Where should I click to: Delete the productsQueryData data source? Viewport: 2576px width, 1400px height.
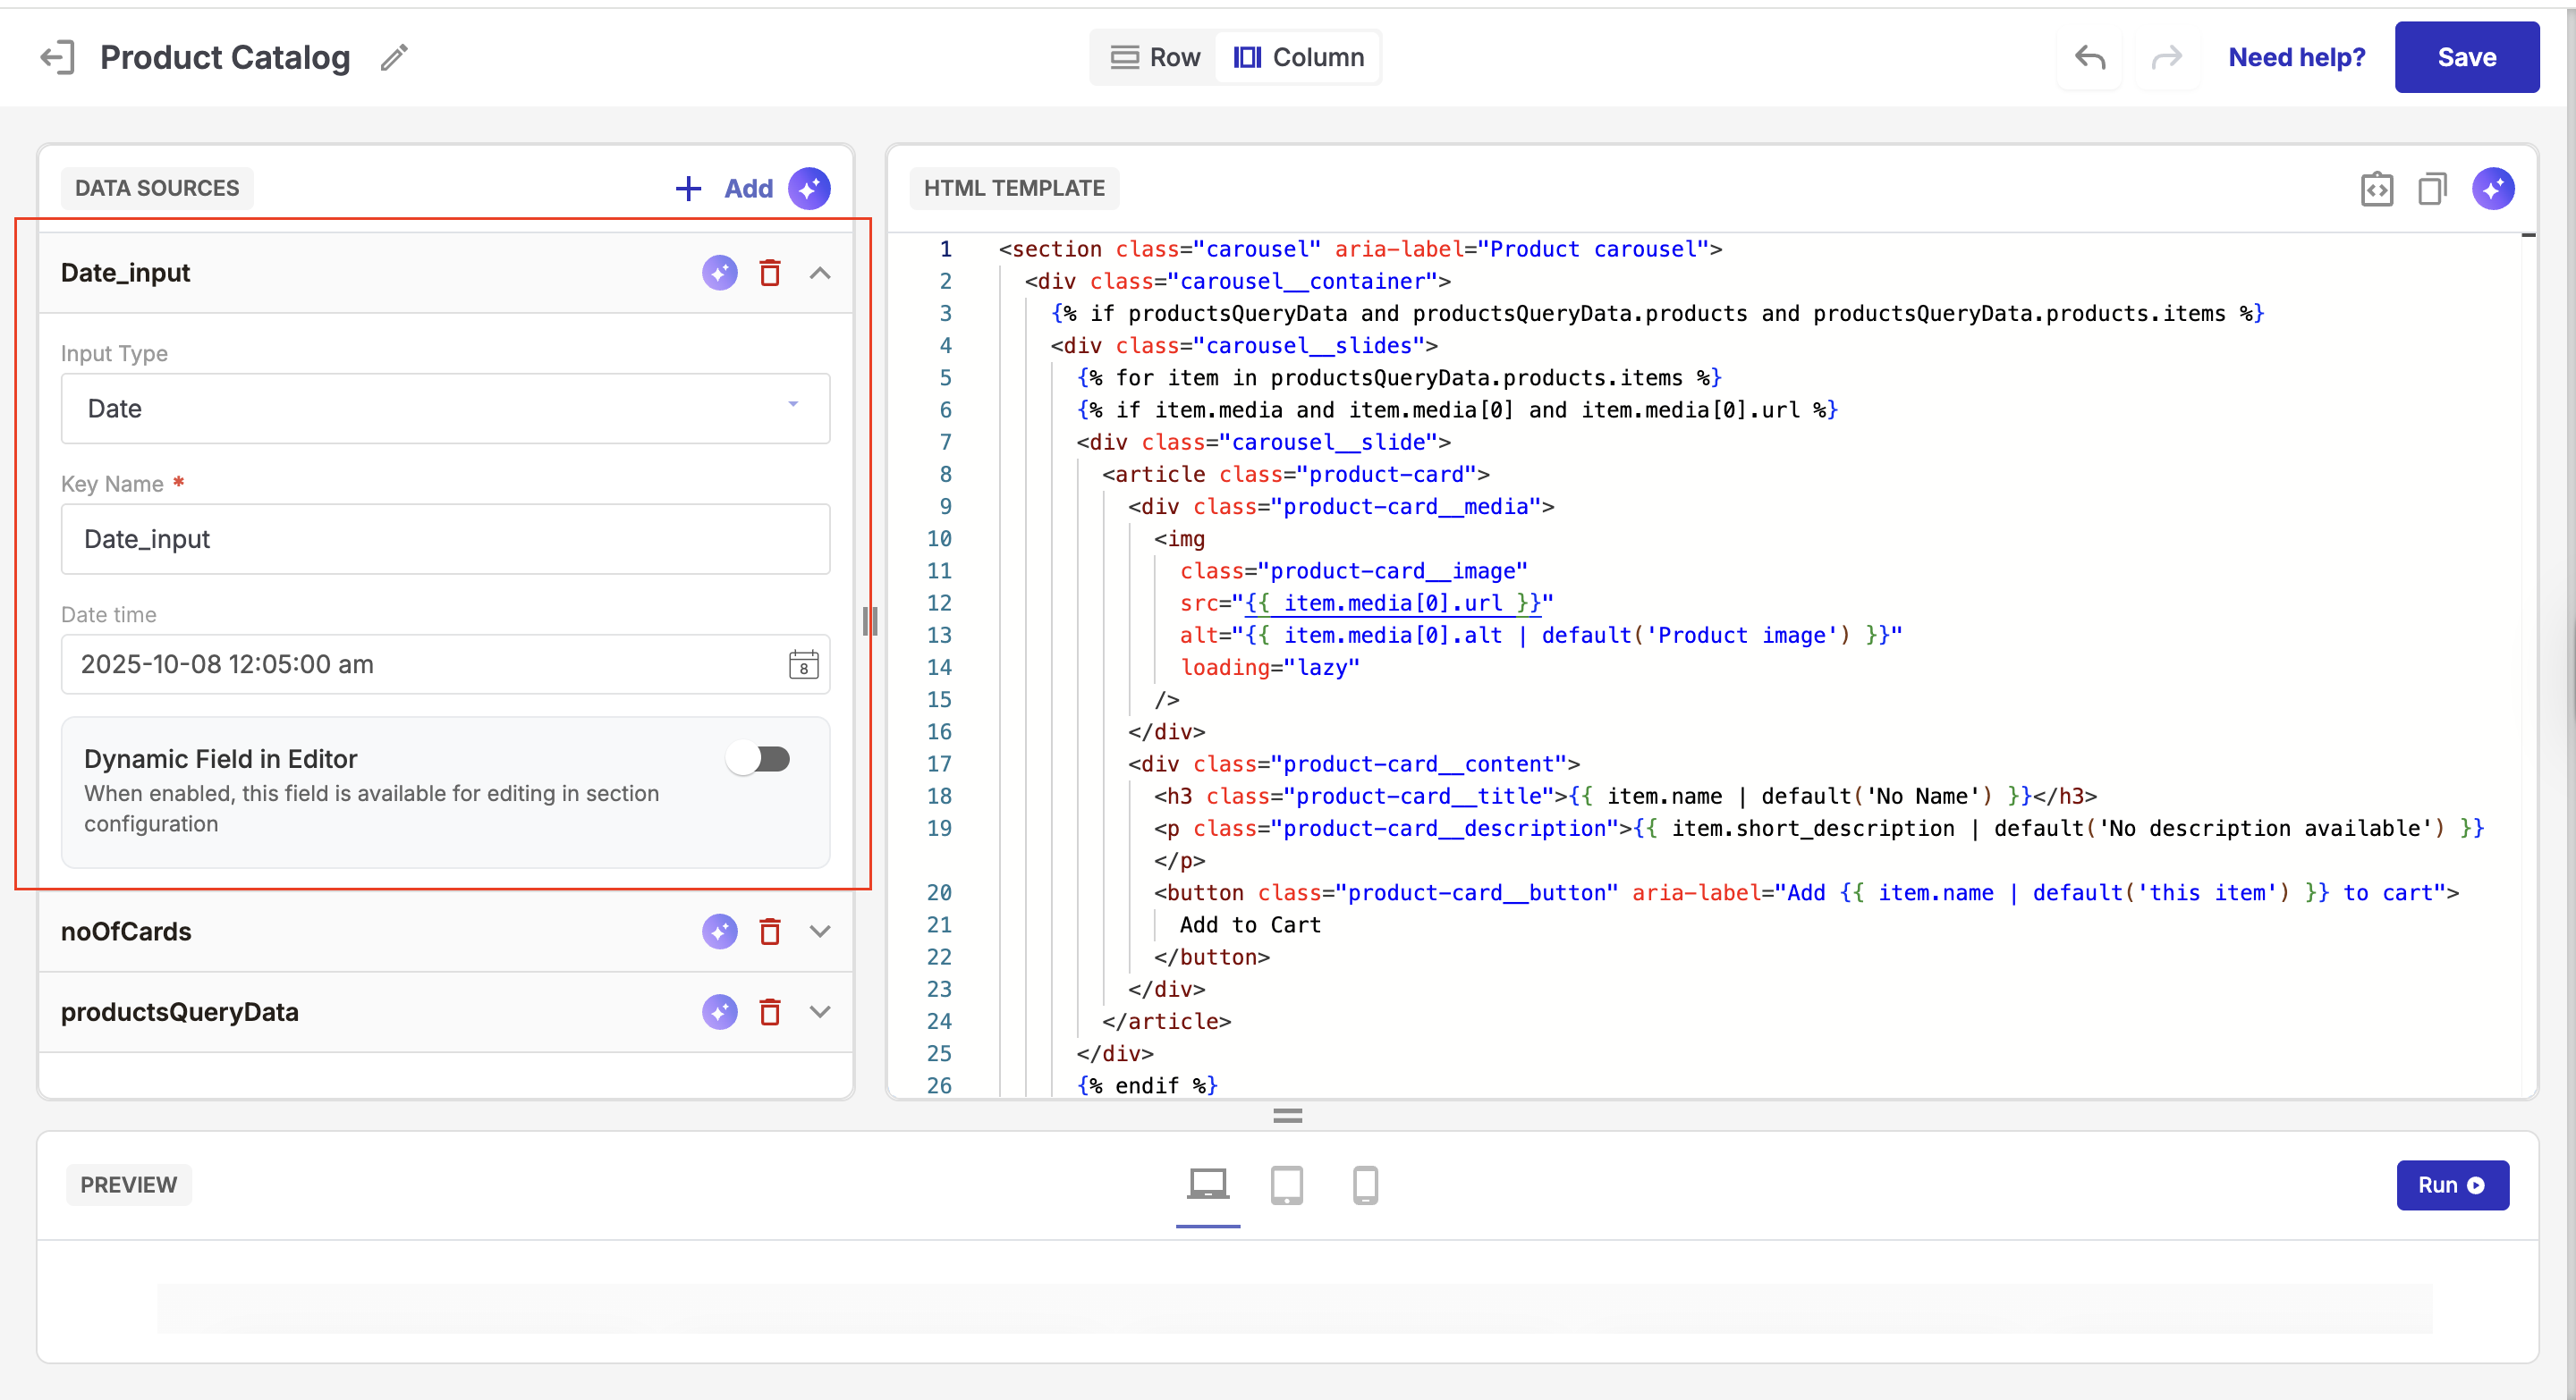click(x=769, y=1011)
